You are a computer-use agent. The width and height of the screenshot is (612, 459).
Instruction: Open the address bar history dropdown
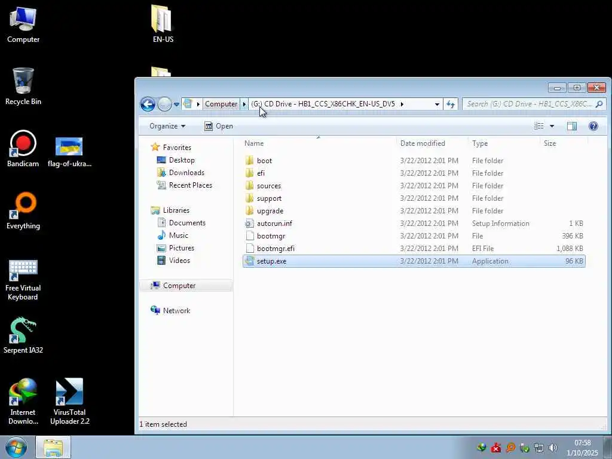point(437,104)
